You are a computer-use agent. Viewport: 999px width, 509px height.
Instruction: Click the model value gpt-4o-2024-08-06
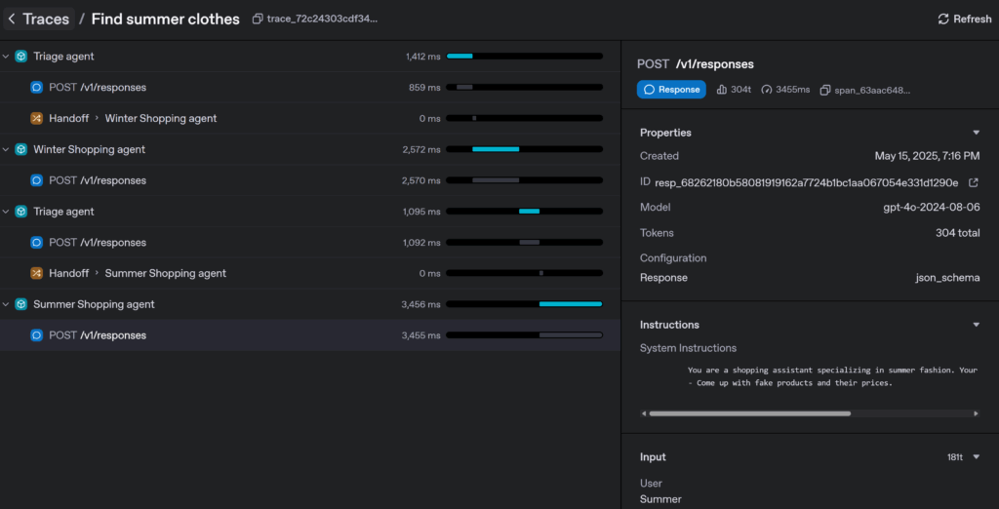point(933,207)
